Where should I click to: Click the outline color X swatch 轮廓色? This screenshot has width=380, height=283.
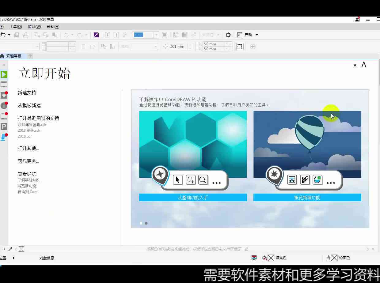click(334, 258)
